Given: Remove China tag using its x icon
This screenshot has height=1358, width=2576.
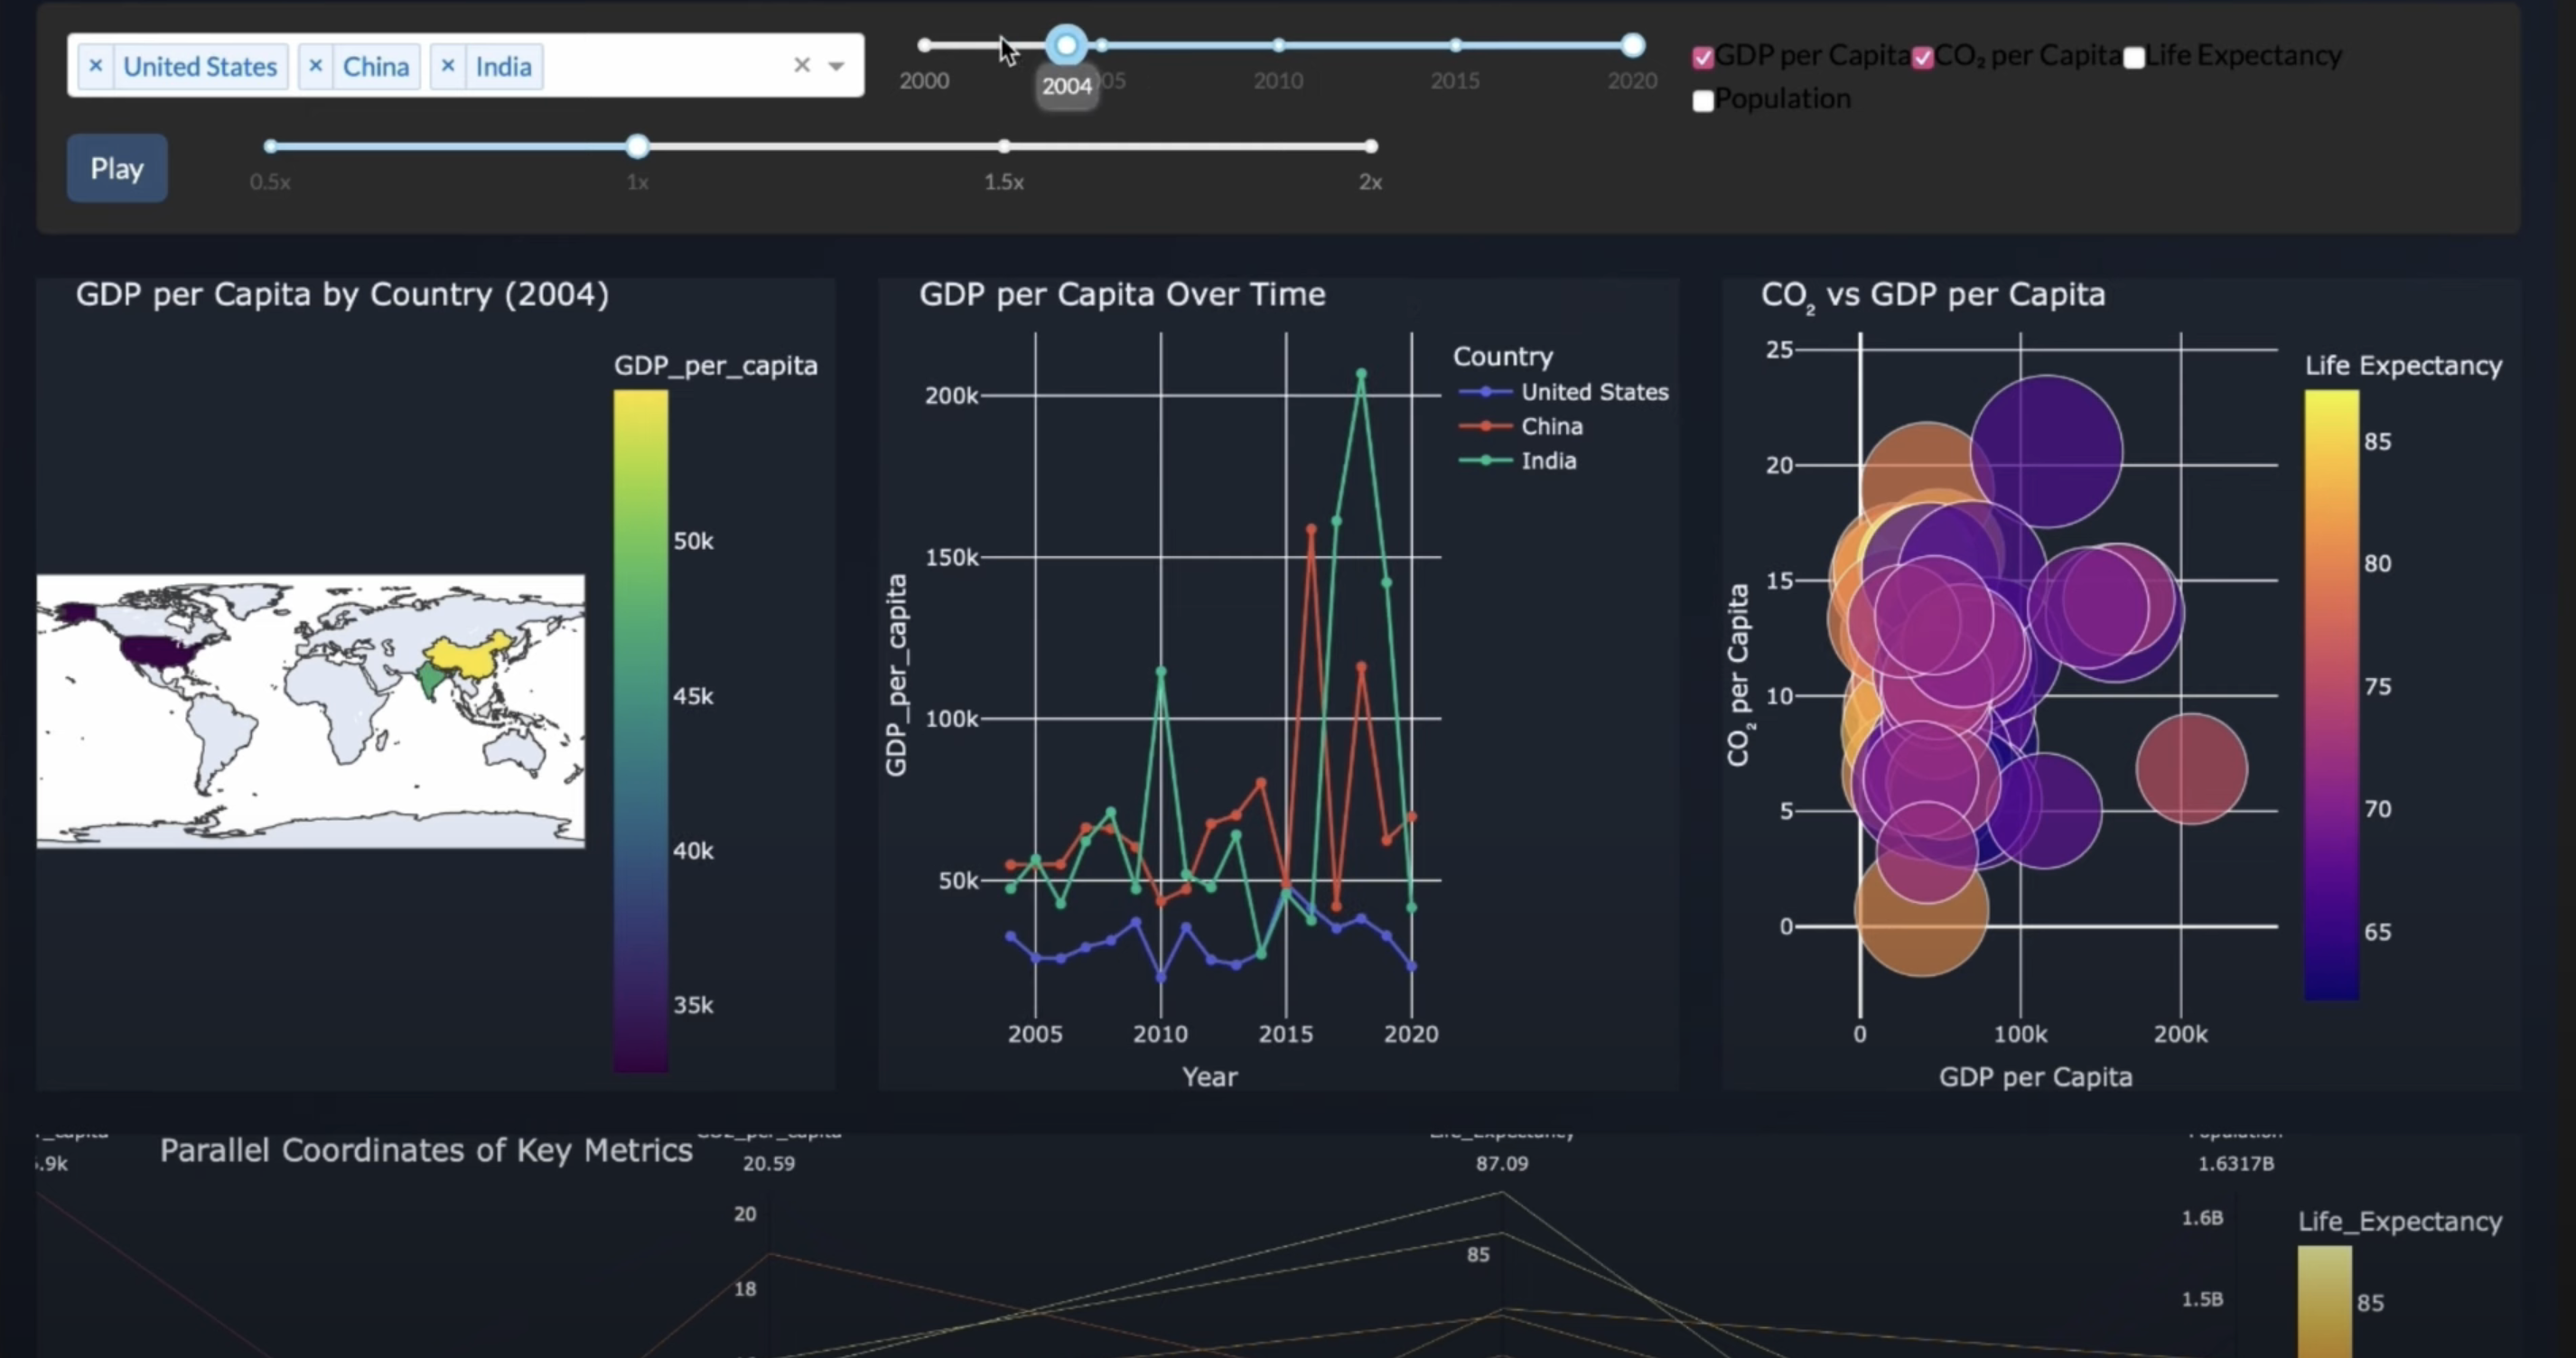Looking at the screenshot, I should pyautogui.click(x=315, y=66).
